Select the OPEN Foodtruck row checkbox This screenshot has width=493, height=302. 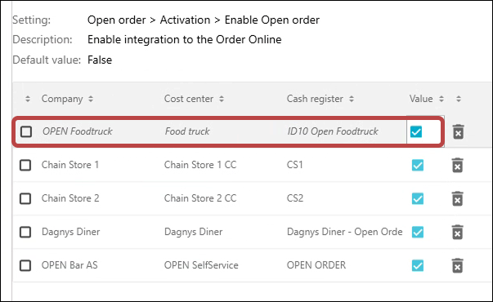pyautogui.click(x=26, y=131)
